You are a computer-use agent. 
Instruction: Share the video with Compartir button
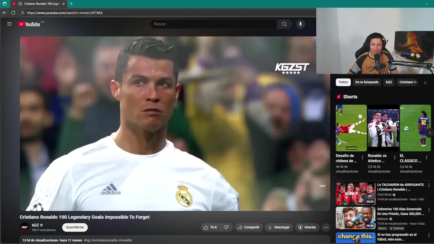click(x=248, y=227)
